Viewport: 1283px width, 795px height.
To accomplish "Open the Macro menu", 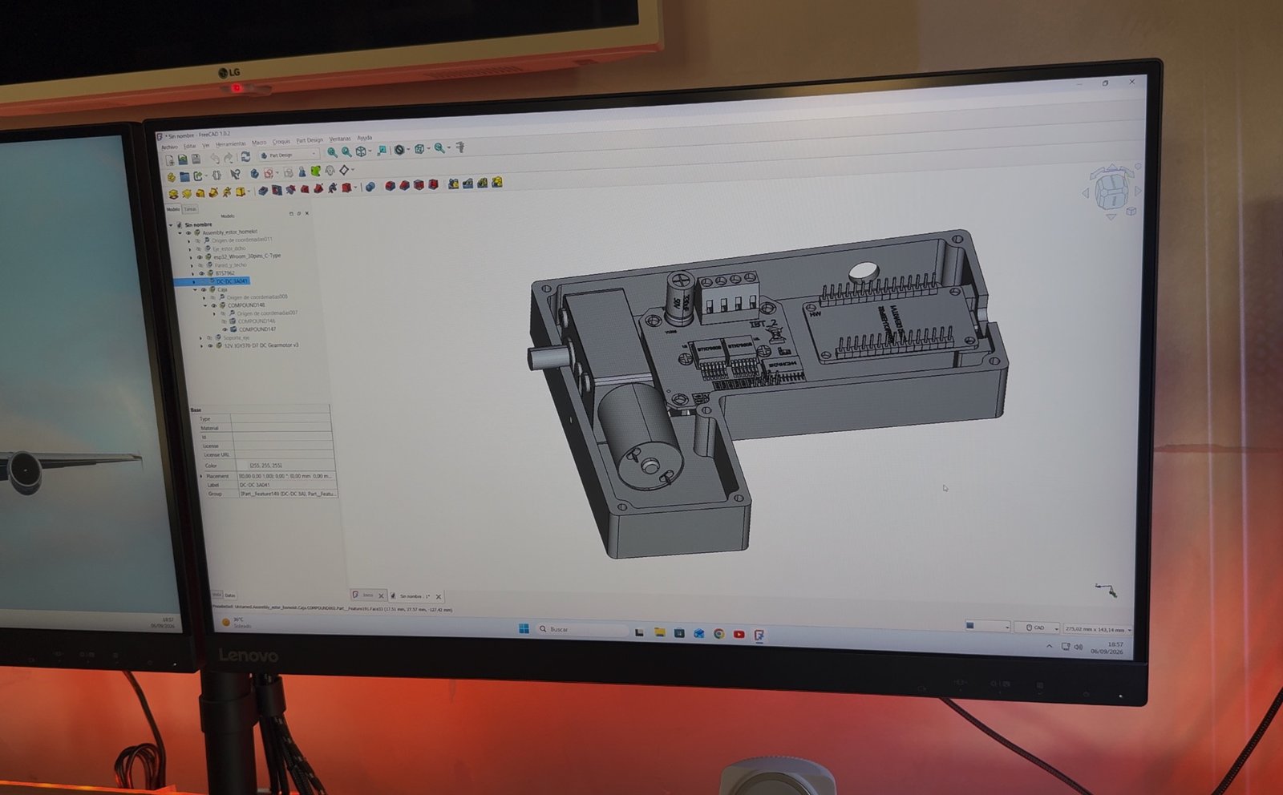I will [259, 143].
